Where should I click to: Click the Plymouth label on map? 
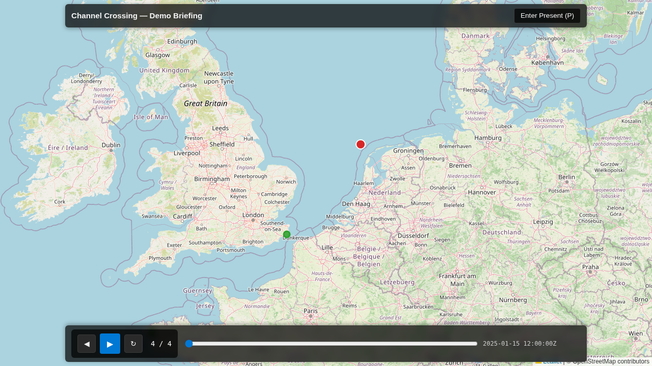(160, 258)
